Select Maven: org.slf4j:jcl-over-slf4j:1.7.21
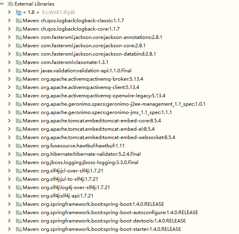 (63, 171)
